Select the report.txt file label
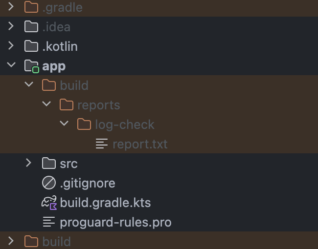Screen dimensions: 318x249 click(x=140, y=144)
